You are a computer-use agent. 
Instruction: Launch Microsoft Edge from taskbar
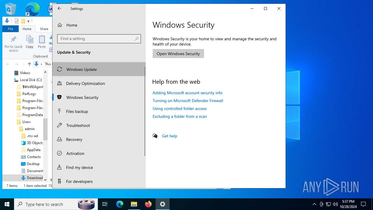coord(120,204)
